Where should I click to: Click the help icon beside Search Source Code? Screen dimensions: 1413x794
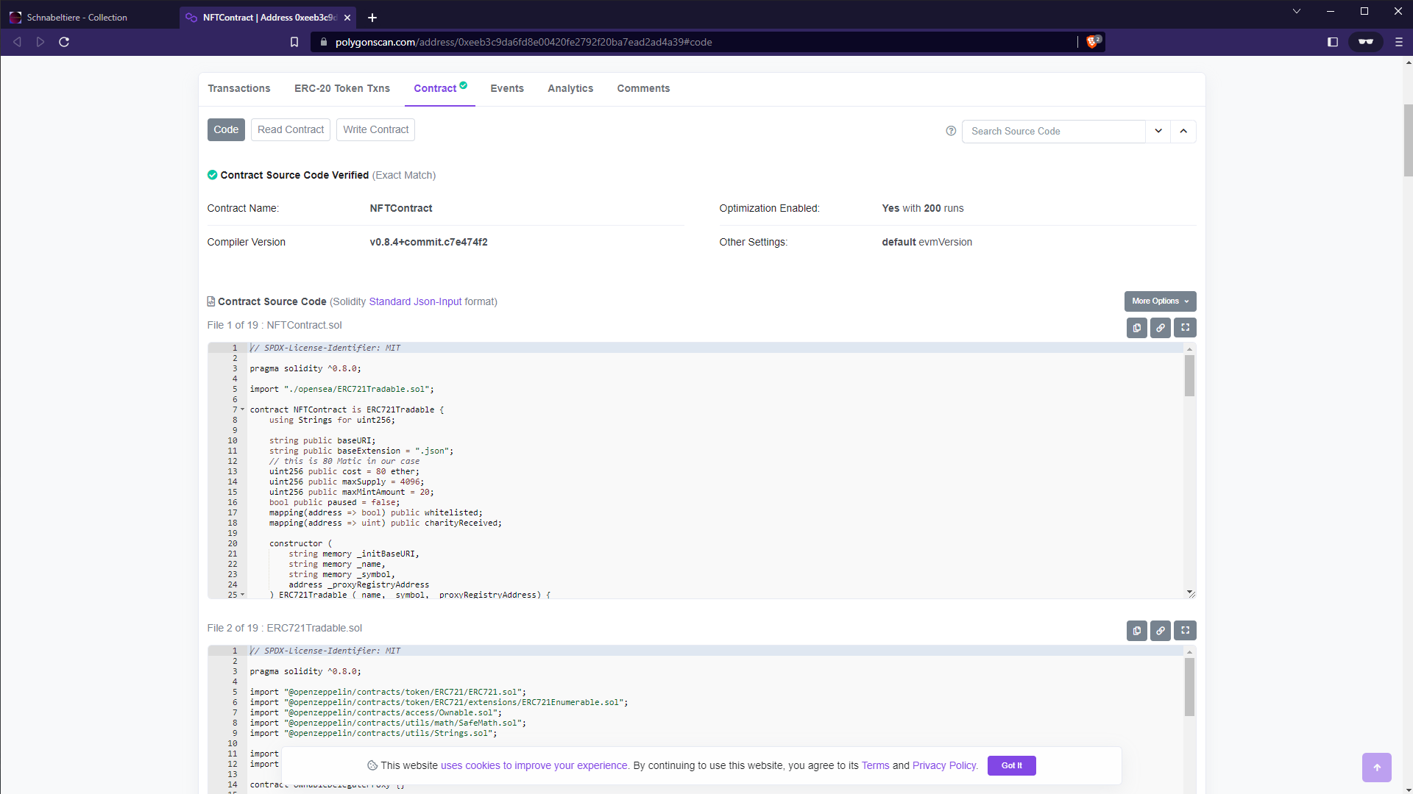(951, 131)
